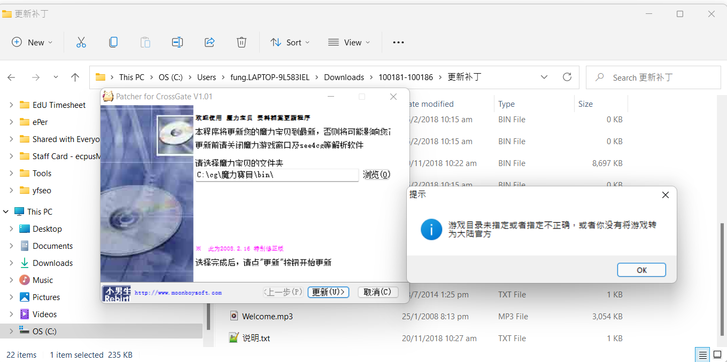
Task: Switch to details view layout icon
Action: 702,355
